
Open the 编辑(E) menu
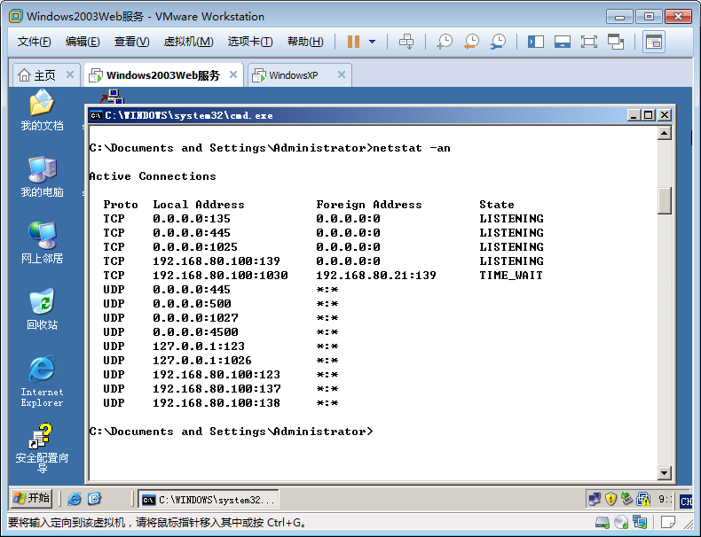tap(83, 42)
